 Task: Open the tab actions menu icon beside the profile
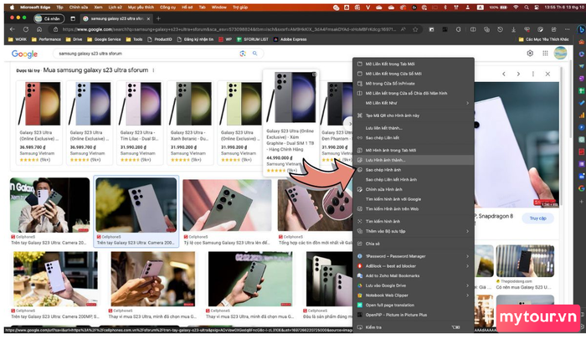tap(73, 18)
